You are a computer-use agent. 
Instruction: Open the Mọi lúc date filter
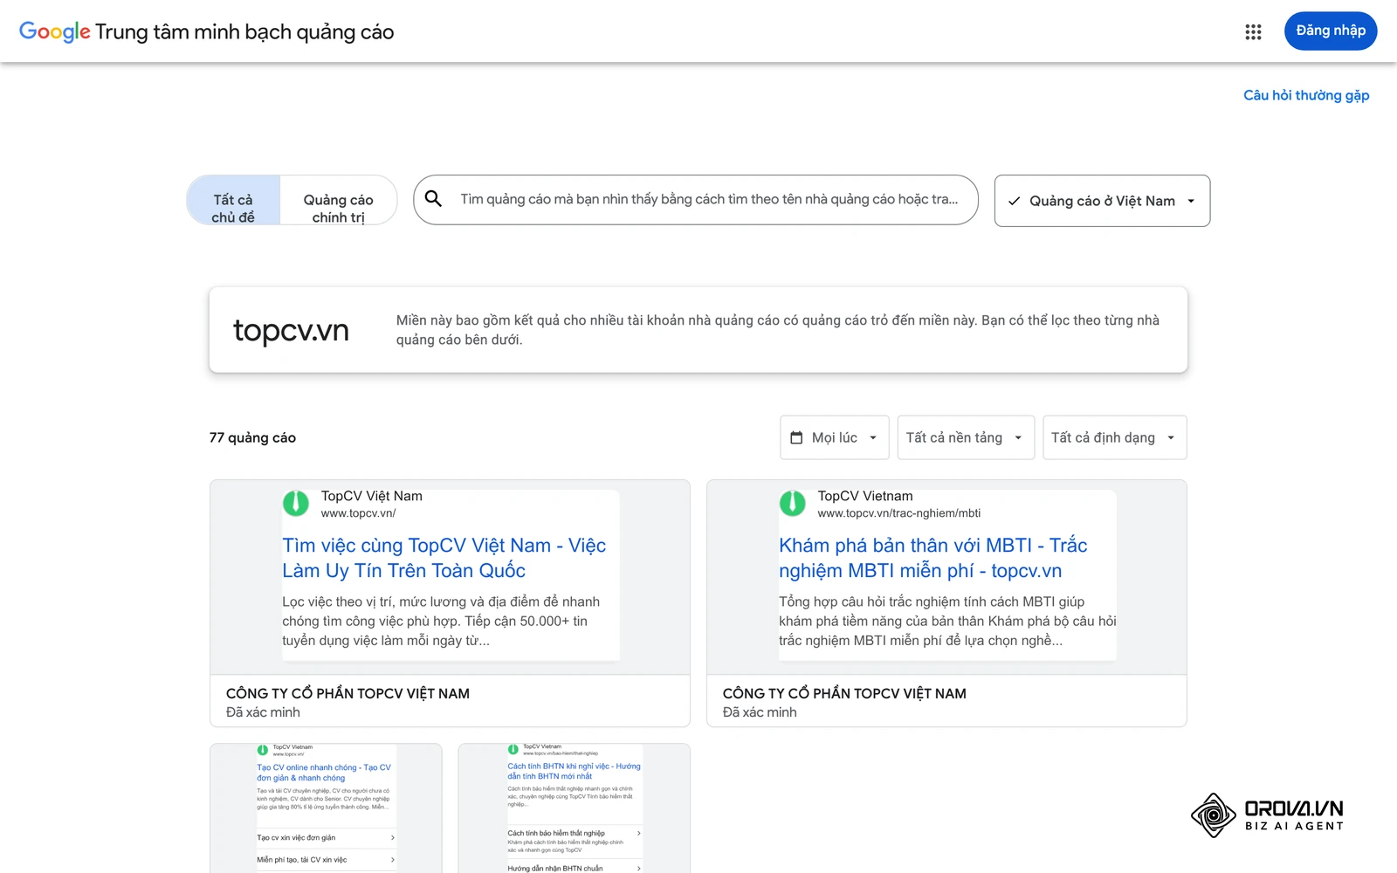[835, 437]
